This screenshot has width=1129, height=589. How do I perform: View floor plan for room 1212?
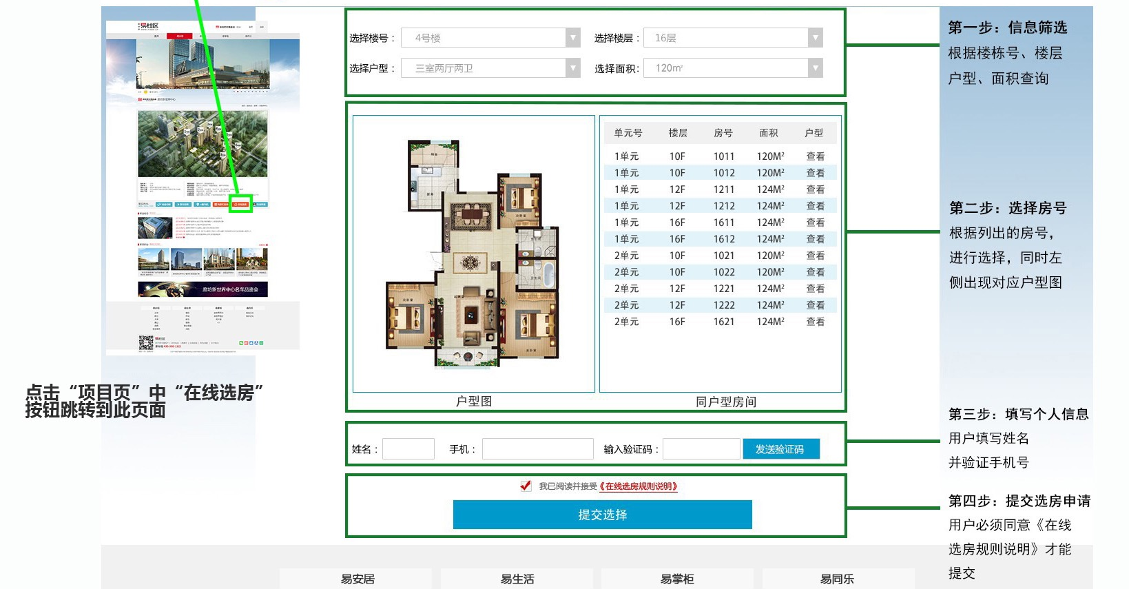tap(815, 206)
